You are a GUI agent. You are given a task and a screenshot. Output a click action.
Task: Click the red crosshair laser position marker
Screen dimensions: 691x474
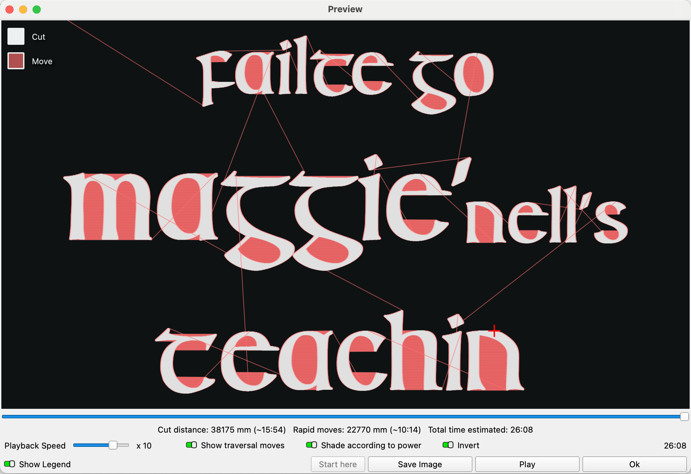pos(494,330)
